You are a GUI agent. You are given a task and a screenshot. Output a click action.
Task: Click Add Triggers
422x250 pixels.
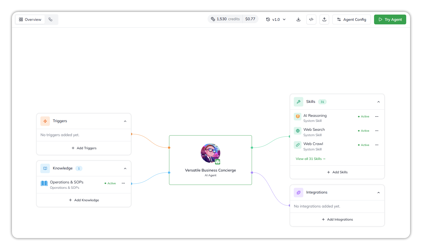pyautogui.click(x=84, y=148)
